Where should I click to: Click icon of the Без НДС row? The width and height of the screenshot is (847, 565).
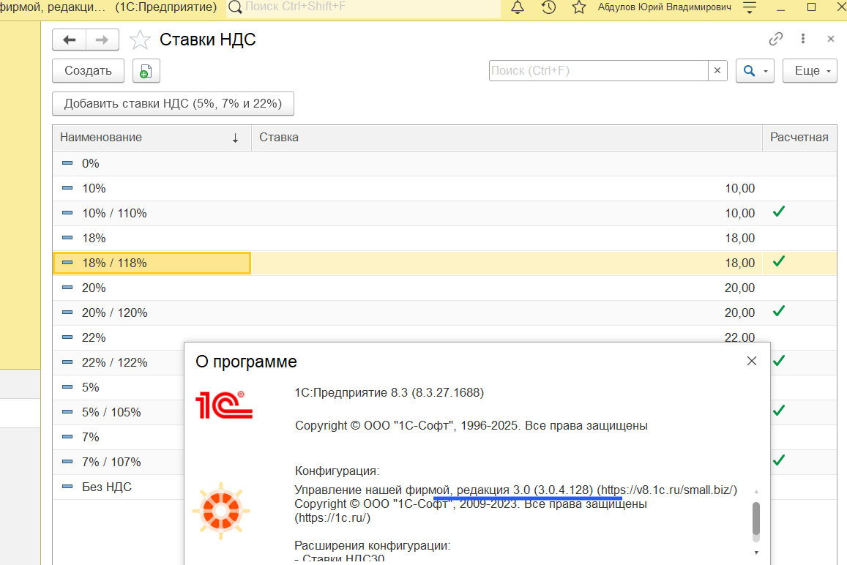(x=67, y=487)
